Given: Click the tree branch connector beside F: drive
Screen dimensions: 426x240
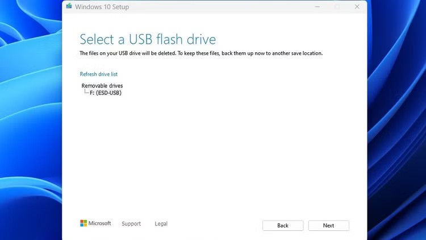Looking at the screenshot, I should click(x=86, y=92).
